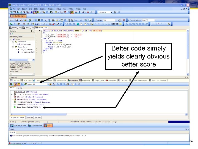
Task: Select the Watches tab
Action: click(143, 81)
